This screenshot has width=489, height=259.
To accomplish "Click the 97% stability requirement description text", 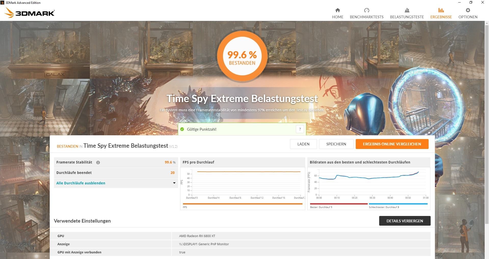I will [x=242, y=110].
